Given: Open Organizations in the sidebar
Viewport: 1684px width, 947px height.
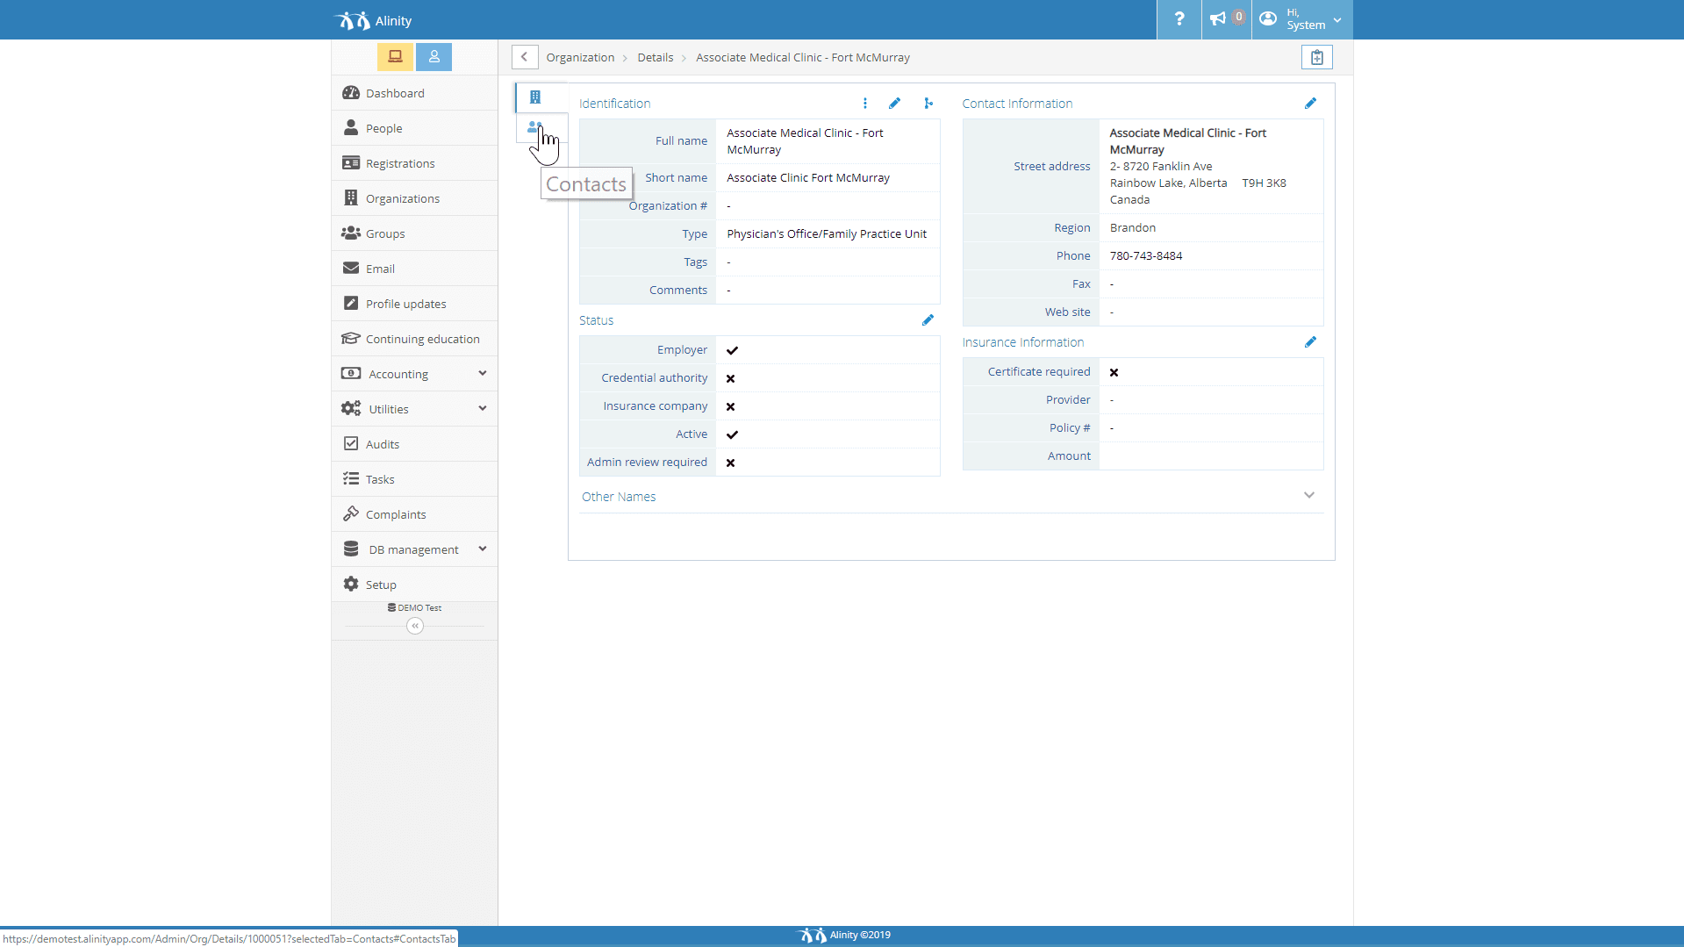Looking at the screenshot, I should [414, 198].
